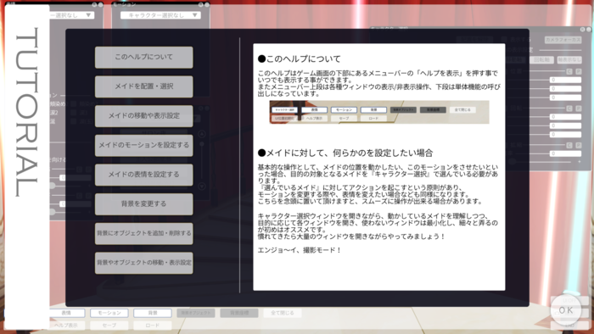Toggle the 背景 window from bottom menu
Image resolution: width=594 pixels, height=334 pixels.
tap(152, 313)
